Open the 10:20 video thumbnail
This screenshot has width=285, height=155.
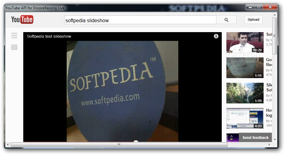click(x=245, y=43)
